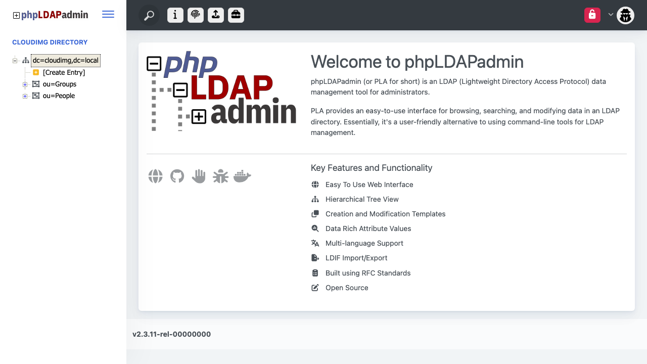Open the server info icon
This screenshot has height=364, width=647.
click(175, 15)
